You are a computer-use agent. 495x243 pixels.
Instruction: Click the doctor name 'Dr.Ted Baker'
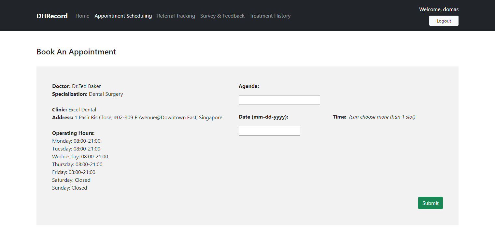coord(86,86)
